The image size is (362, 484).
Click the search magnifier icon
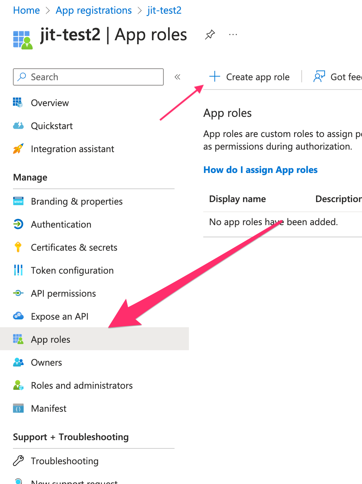pyautogui.click(x=22, y=77)
